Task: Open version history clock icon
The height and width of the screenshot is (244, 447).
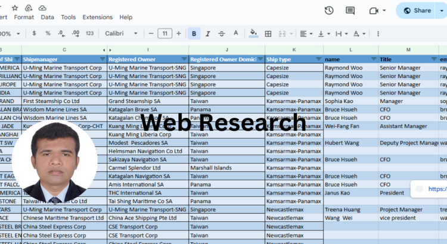Action: coord(329,11)
